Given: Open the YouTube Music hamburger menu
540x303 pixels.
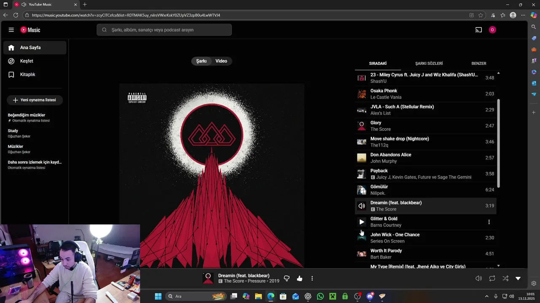Looking at the screenshot, I should [x=11, y=30].
